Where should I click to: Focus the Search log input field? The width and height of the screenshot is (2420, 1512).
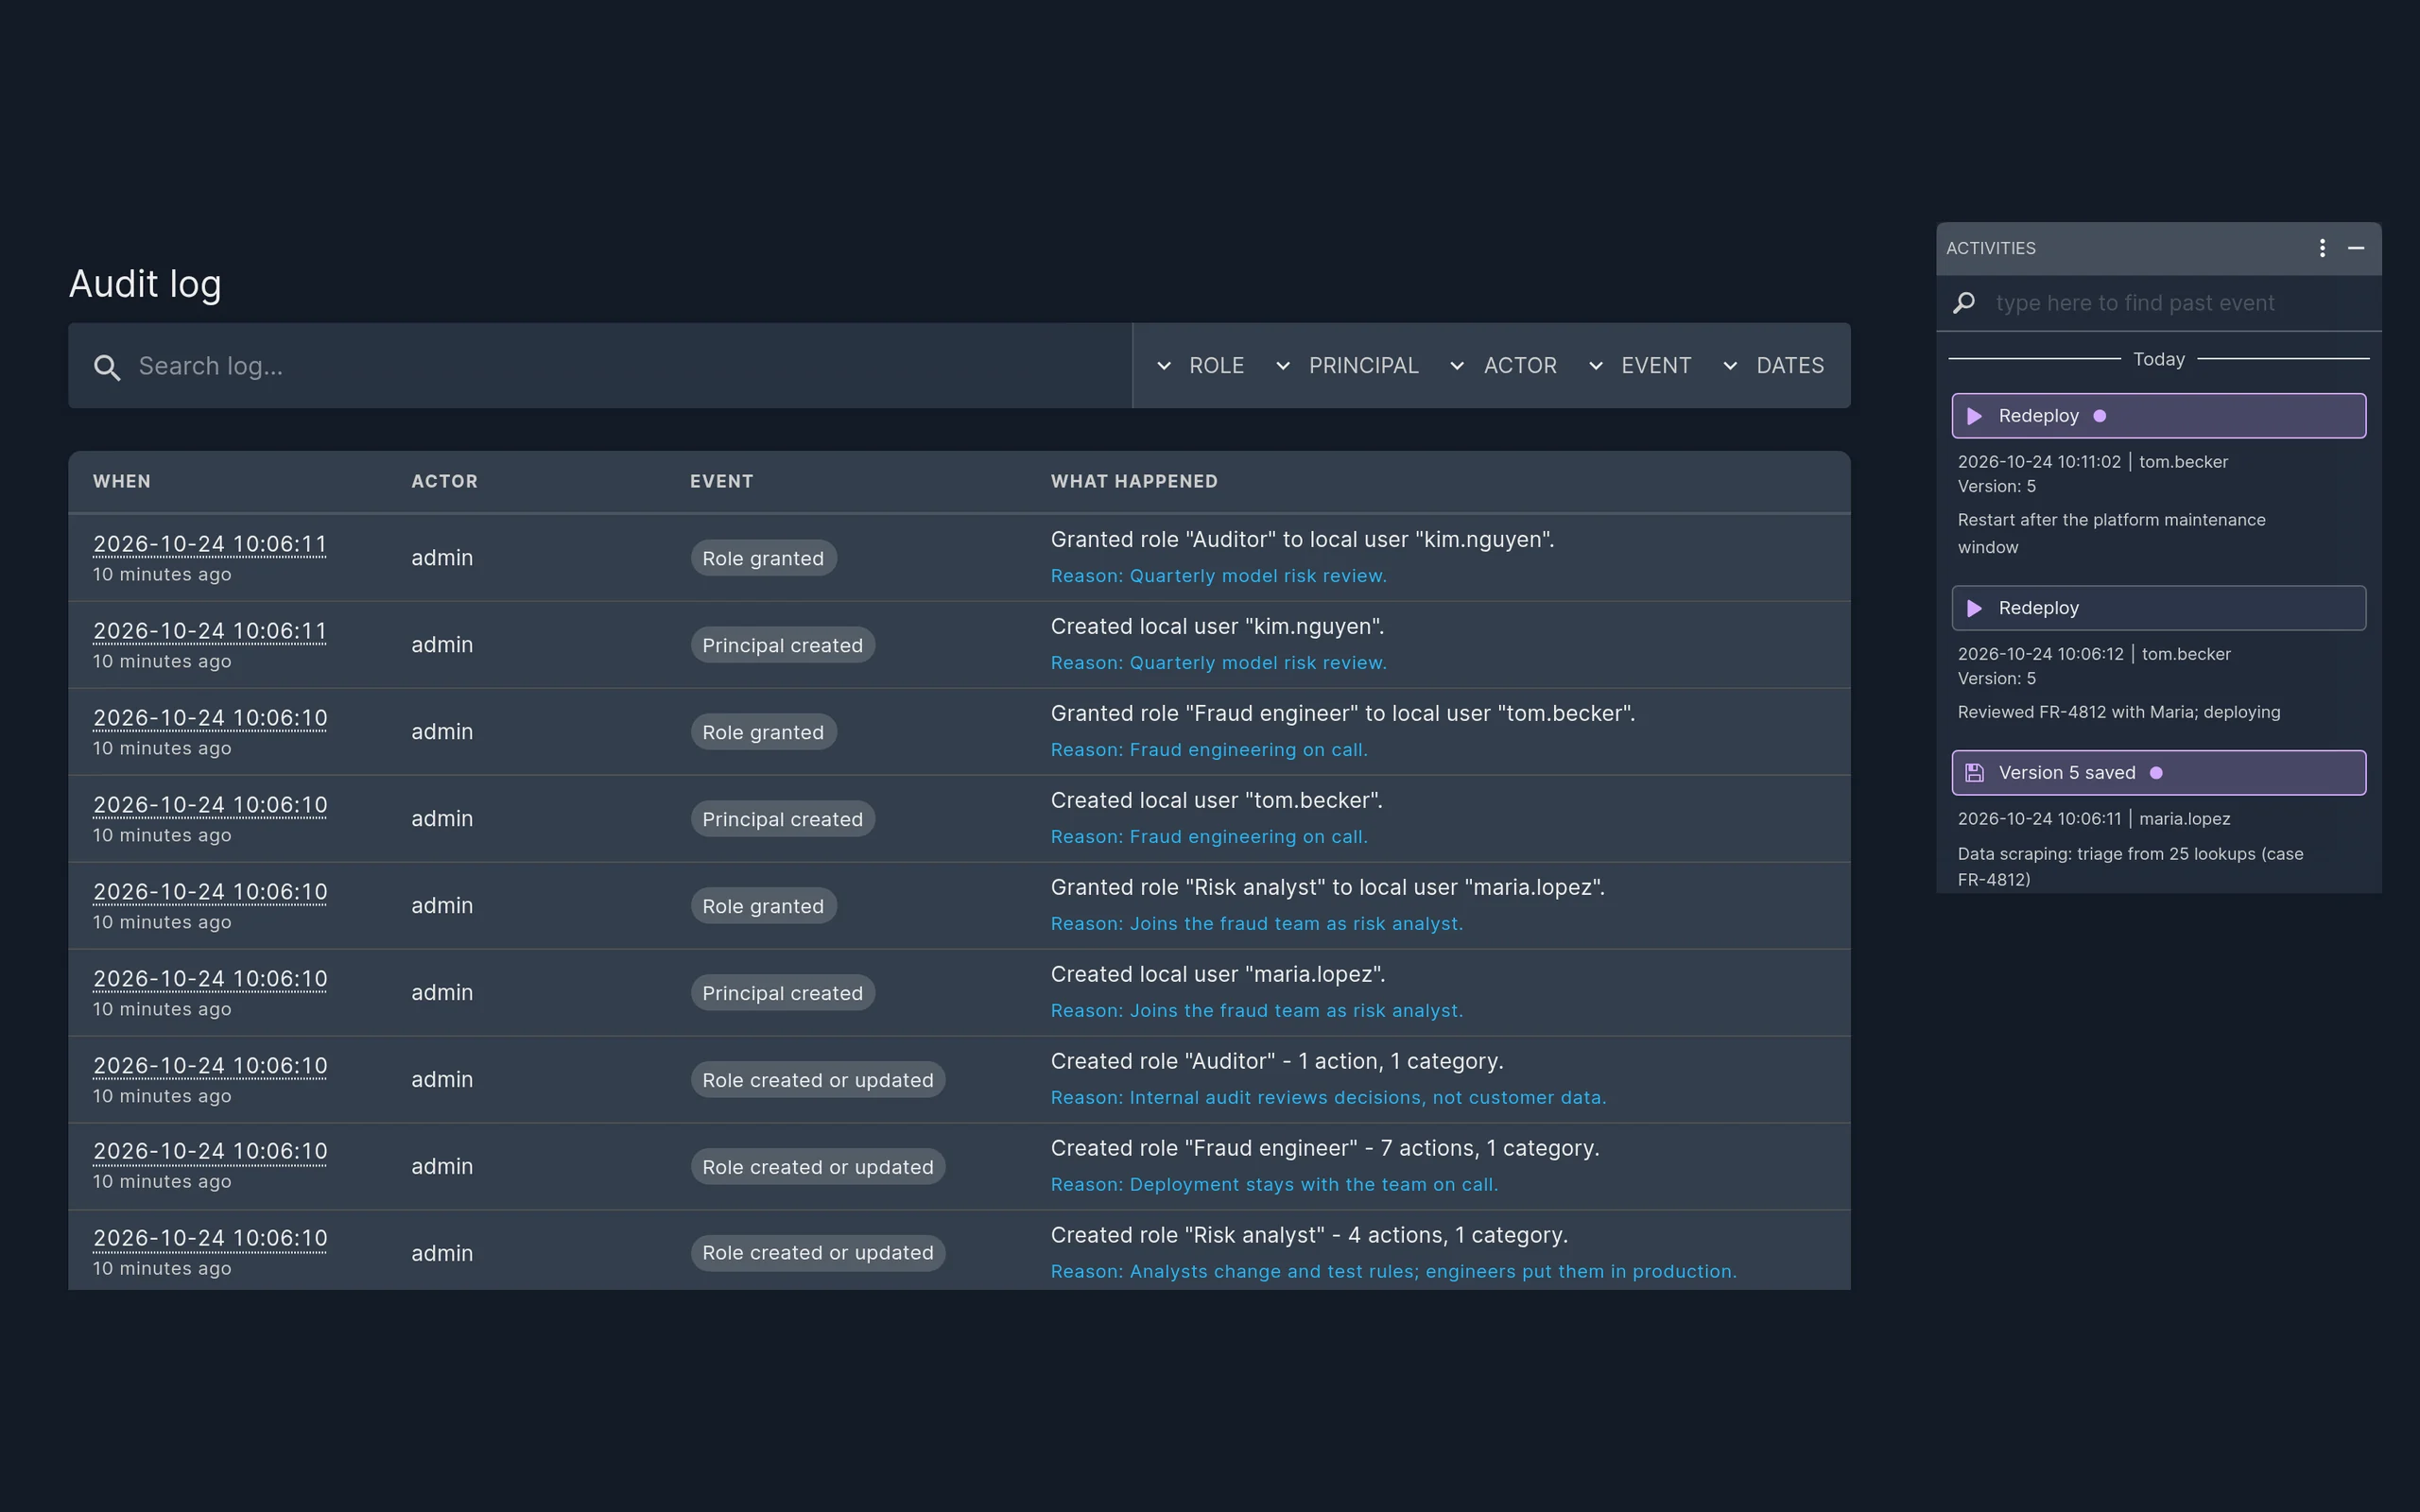pos(600,366)
